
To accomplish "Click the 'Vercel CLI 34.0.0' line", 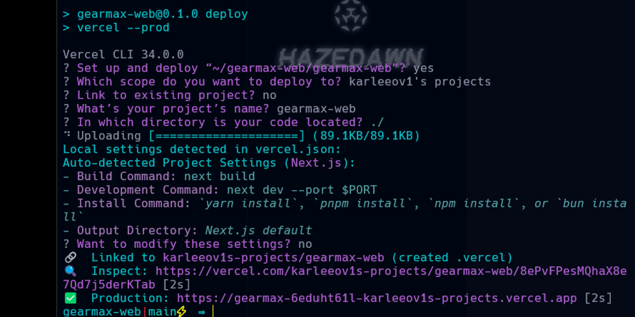I will click(124, 54).
